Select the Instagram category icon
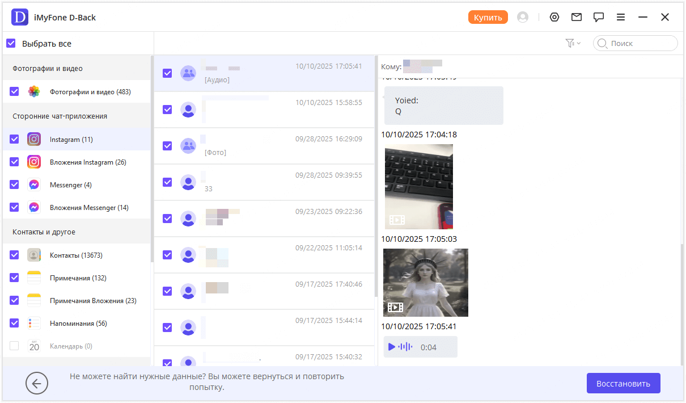Screen dimensions: 686x403 click(x=34, y=140)
